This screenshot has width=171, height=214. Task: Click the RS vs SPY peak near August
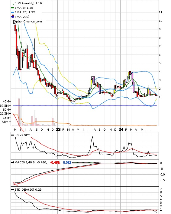pyautogui.click(x=92, y=137)
